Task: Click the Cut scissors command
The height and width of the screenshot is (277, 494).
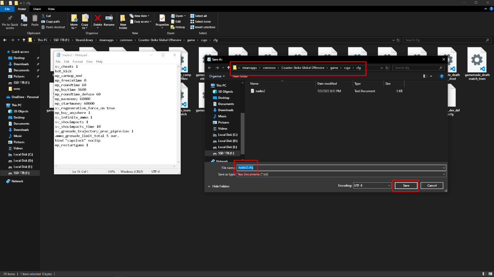Action: click(46, 16)
